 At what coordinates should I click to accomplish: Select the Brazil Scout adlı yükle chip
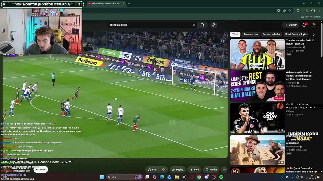click(x=297, y=34)
